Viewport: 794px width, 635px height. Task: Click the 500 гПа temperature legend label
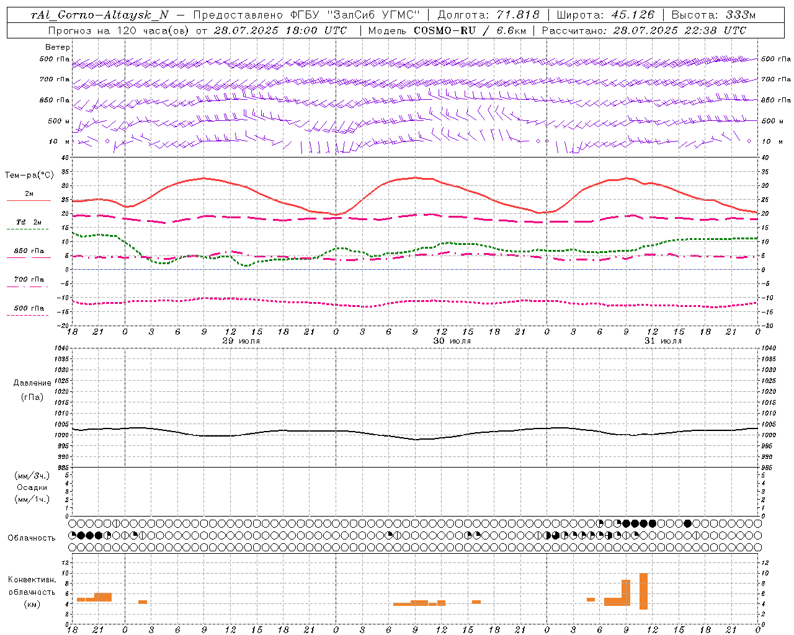click(29, 308)
